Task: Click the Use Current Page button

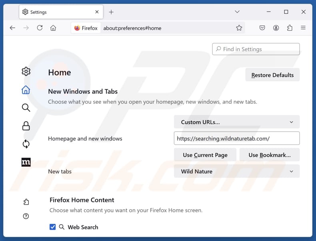Action: pos(205,155)
